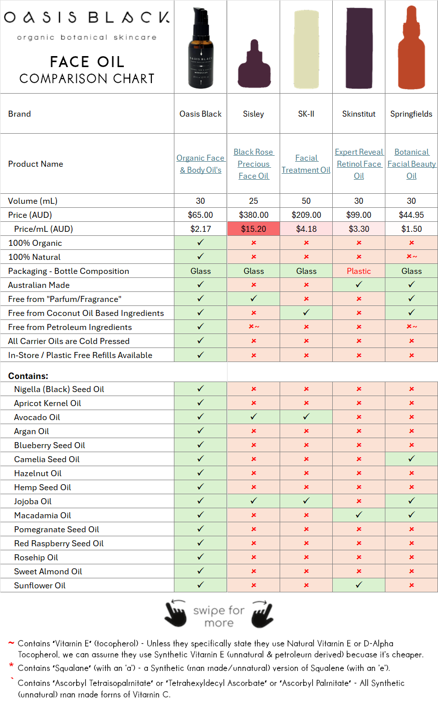Select the SK-II brand column header
The image size is (438, 701).
coord(306,114)
